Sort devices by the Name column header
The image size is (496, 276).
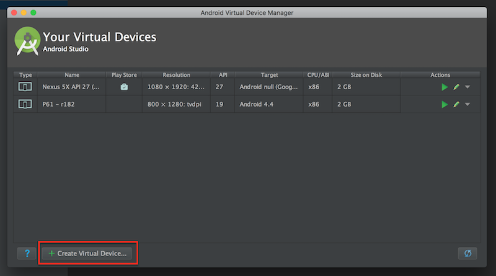coord(72,75)
